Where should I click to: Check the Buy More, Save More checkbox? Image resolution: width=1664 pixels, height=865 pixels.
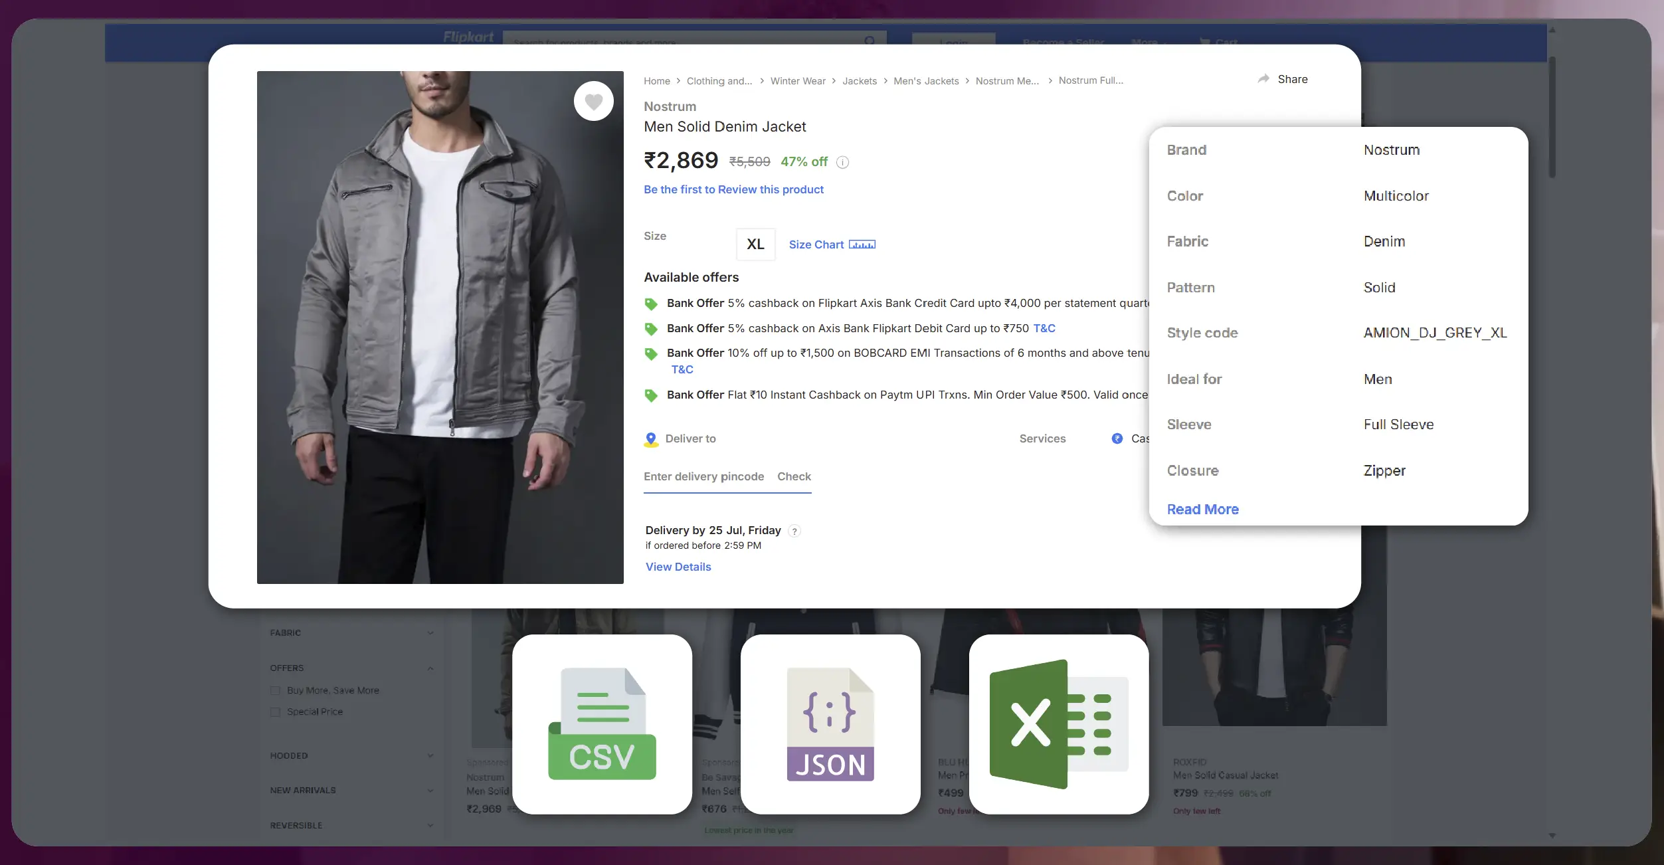[x=275, y=691]
